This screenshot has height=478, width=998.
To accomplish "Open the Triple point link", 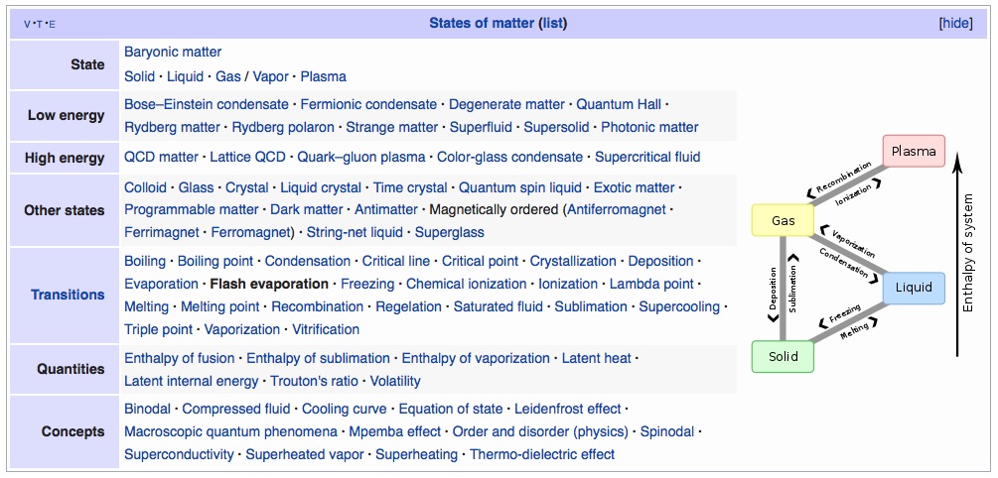I will click(158, 329).
